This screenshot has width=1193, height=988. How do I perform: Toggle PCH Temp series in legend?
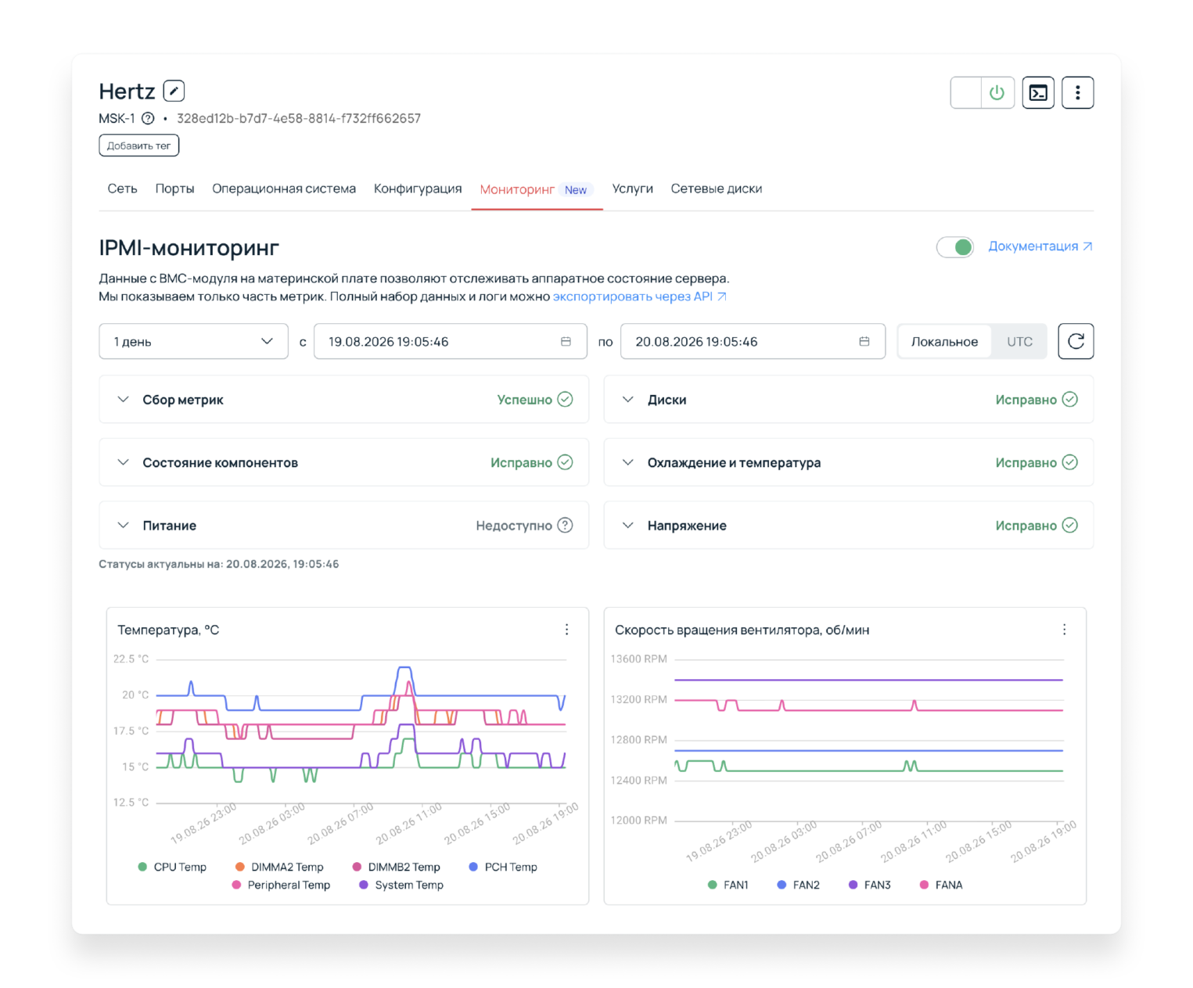coord(503,867)
